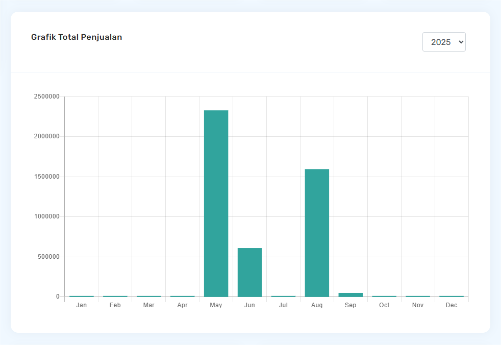This screenshot has height=345, width=501.
Task: Click the Grafik Total Penjualan heading
Action: click(x=77, y=37)
